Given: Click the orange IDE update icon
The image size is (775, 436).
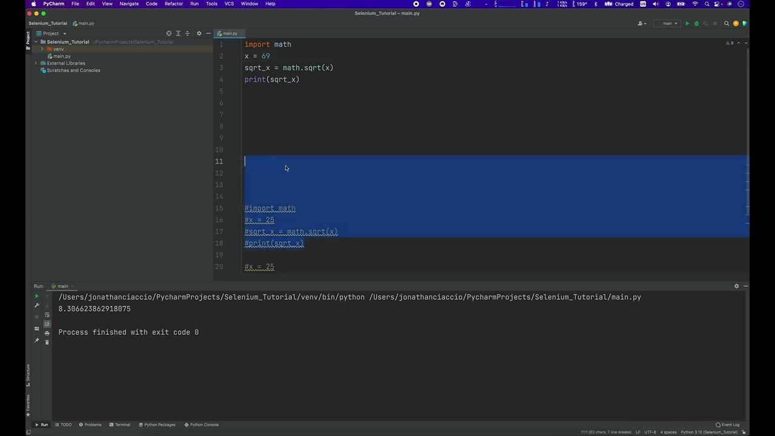Looking at the screenshot, I should coord(736,24).
